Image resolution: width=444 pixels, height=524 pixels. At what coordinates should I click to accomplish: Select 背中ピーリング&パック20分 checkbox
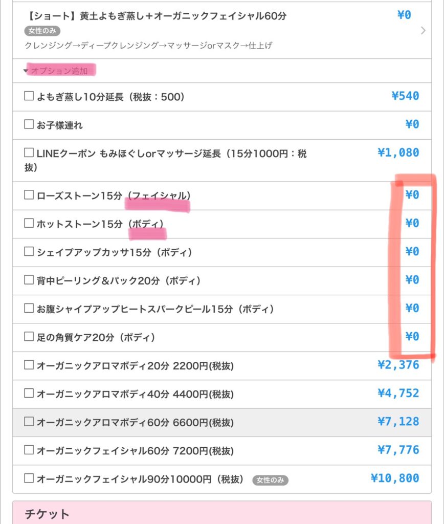click(x=29, y=280)
